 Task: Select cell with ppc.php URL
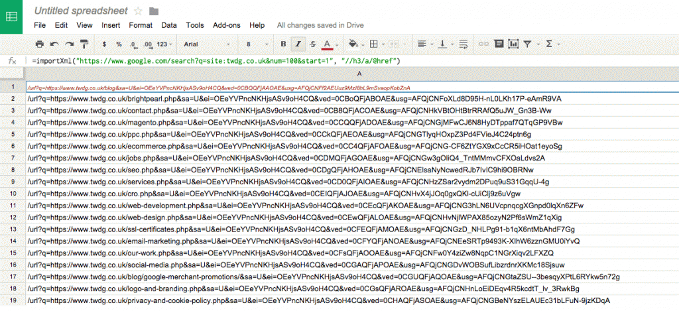[352, 134]
